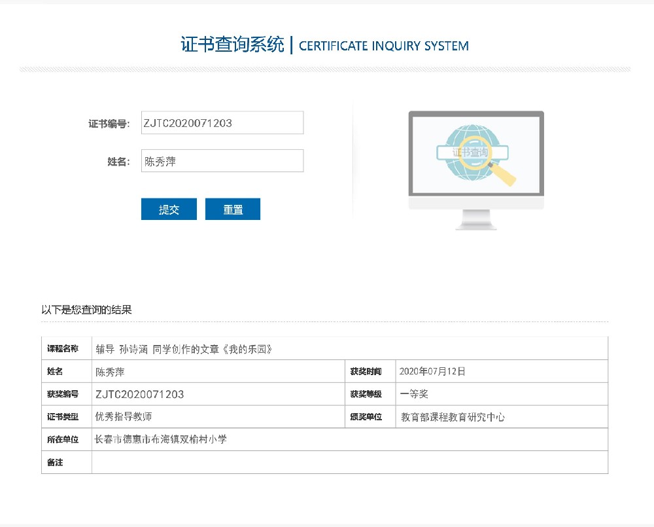Image resolution: width=654 pixels, height=527 pixels.
Task: Click the 证书编号 input field
Action: click(222, 123)
